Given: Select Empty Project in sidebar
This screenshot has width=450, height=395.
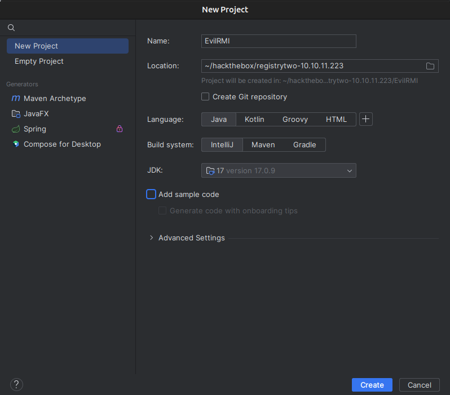Looking at the screenshot, I should point(39,61).
